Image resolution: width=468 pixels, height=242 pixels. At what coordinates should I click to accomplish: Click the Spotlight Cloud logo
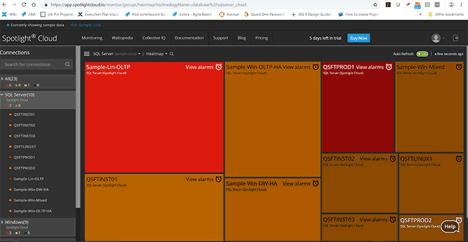pyautogui.click(x=29, y=38)
